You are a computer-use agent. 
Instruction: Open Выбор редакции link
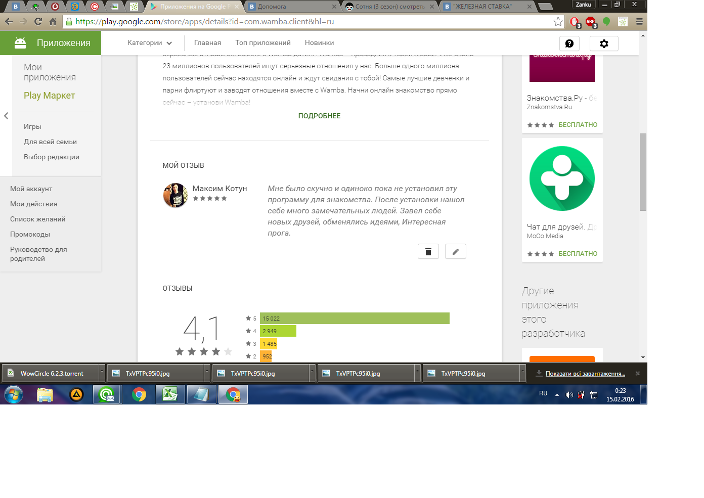(x=52, y=157)
